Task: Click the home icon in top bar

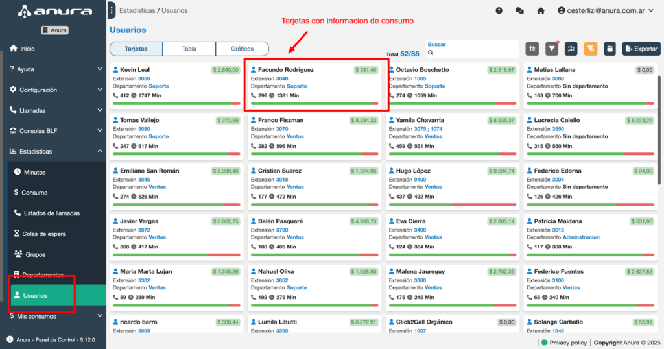Action: [540, 10]
